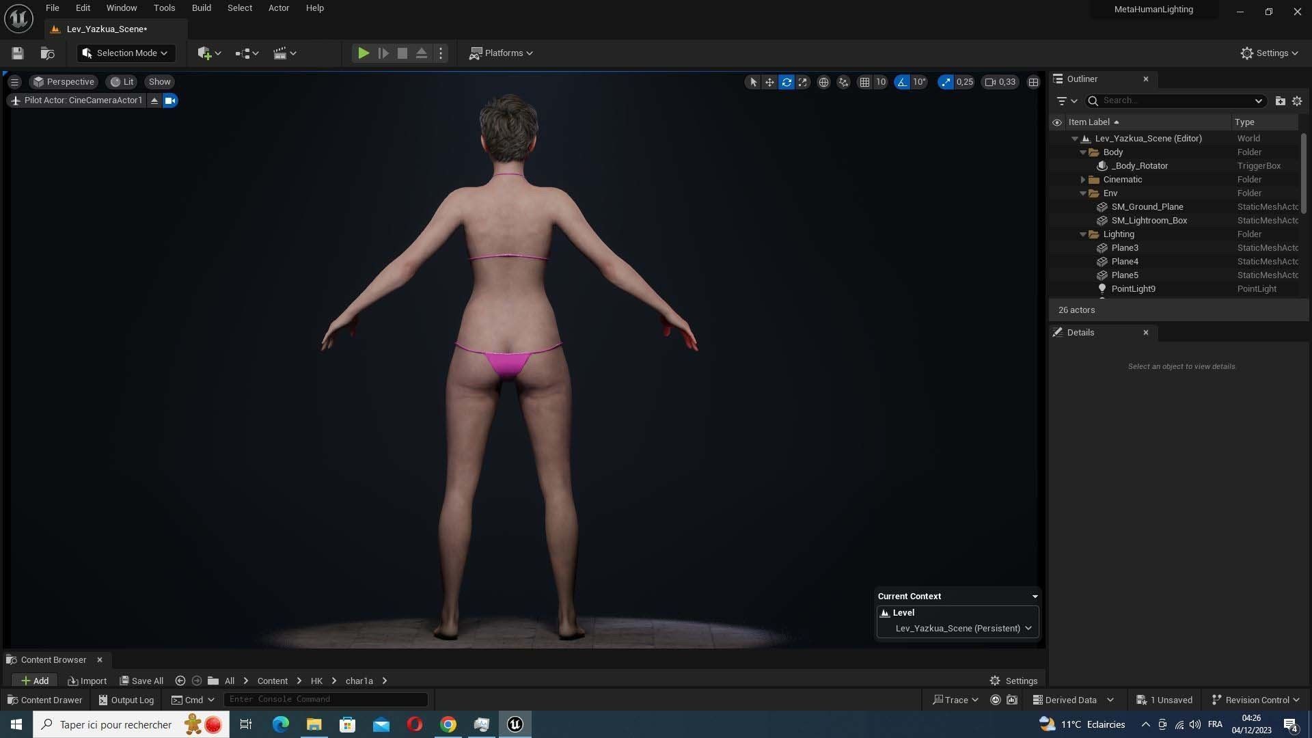Expand the Cinematic folder
This screenshot has height=738, width=1312.
1083,180
